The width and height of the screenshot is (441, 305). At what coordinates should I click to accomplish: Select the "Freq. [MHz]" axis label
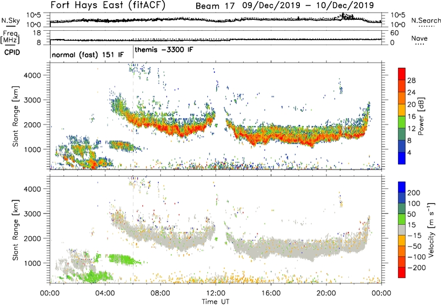10,37
